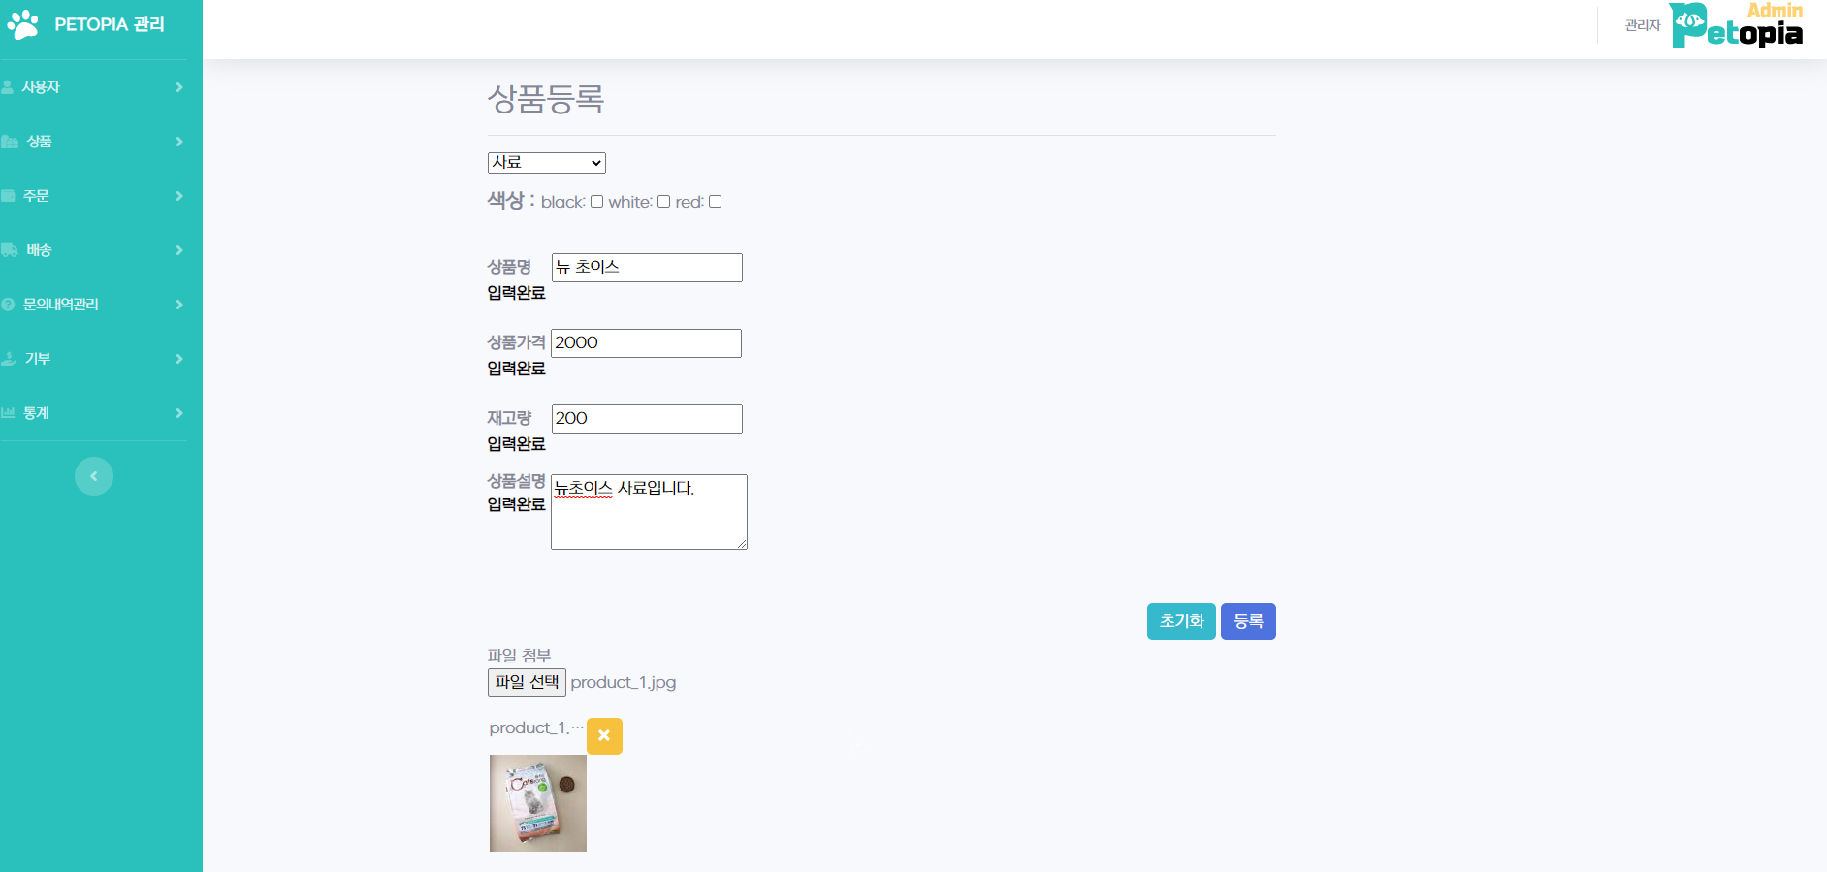Image resolution: width=1827 pixels, height=872 pixels.
Task: Open the 기부 sidebar menu
Action: click(x=93, y=359)
